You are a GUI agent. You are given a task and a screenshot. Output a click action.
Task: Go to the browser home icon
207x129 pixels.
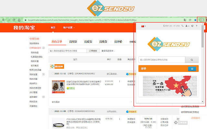coord(19,20)
